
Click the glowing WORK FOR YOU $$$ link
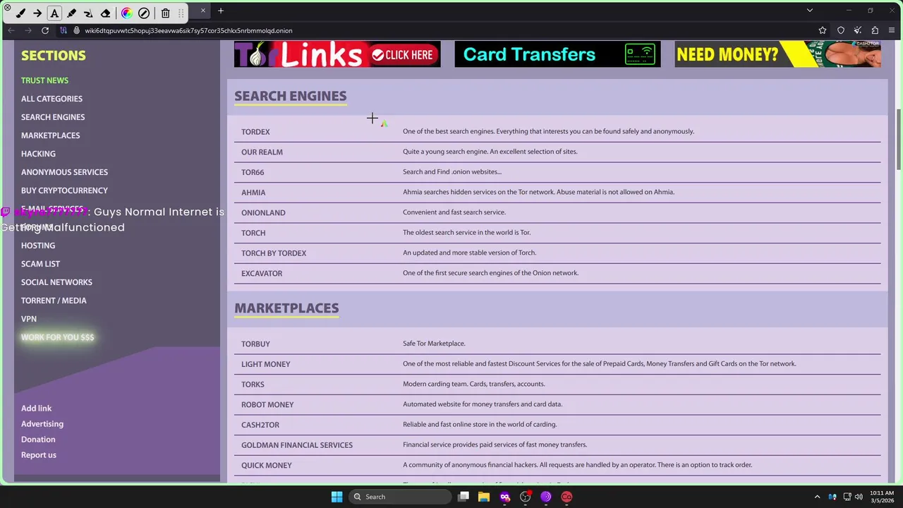(57, 337)
